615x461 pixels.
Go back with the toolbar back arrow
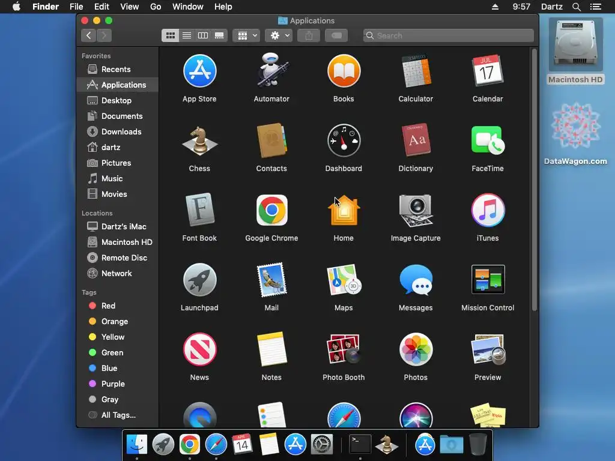(89, 35)
